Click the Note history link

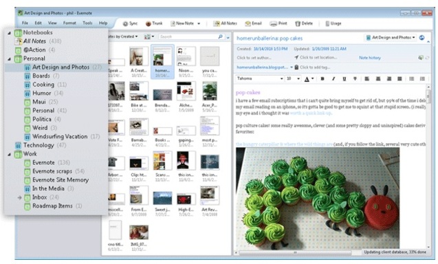tap(370, 58)
